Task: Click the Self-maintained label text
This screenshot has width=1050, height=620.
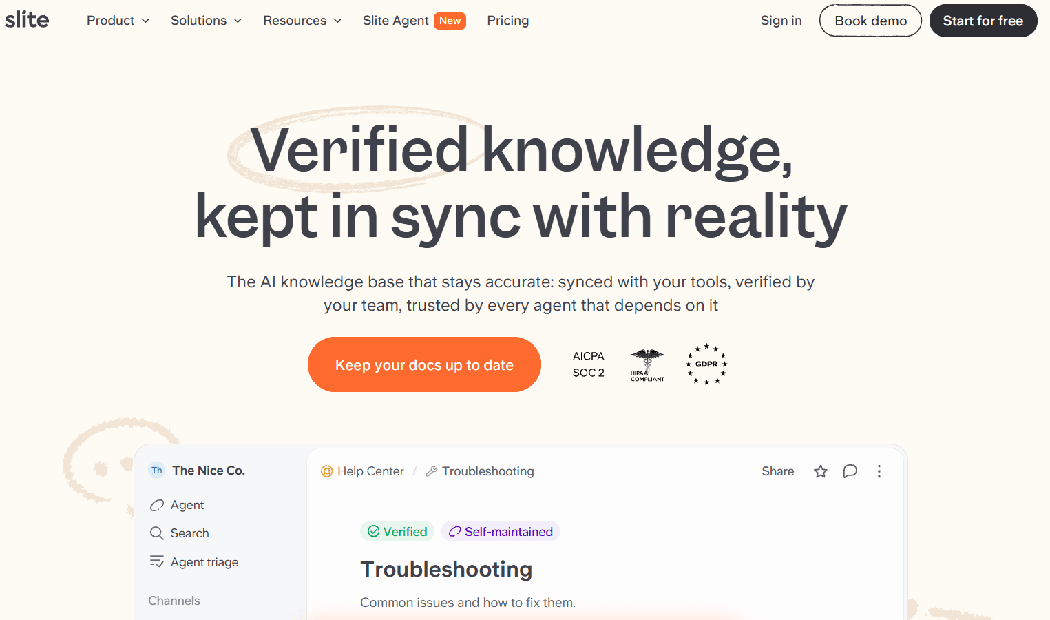Action: click(x=509, y=532)
